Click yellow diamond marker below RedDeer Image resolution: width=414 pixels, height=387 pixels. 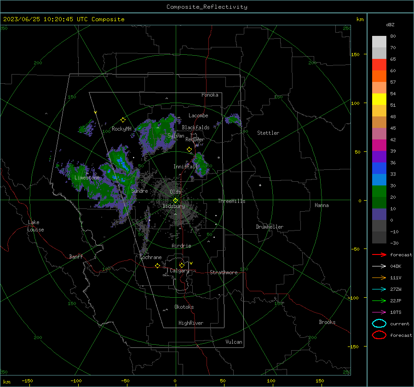(189, 150)
